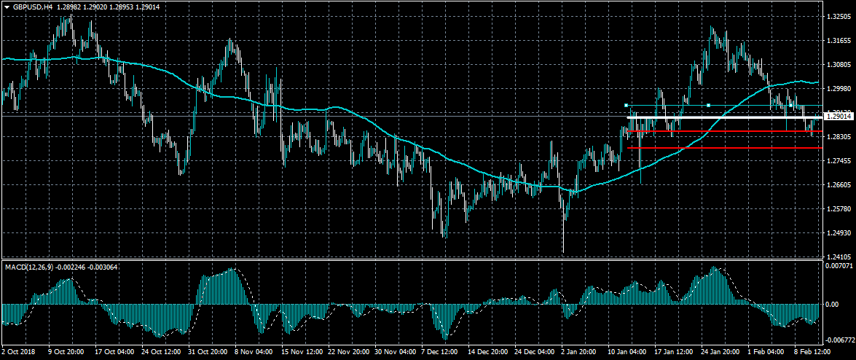Click the MACD 0.00 zero-level label
This screenshot has width=856, height=360.
[x=833, y=303]
